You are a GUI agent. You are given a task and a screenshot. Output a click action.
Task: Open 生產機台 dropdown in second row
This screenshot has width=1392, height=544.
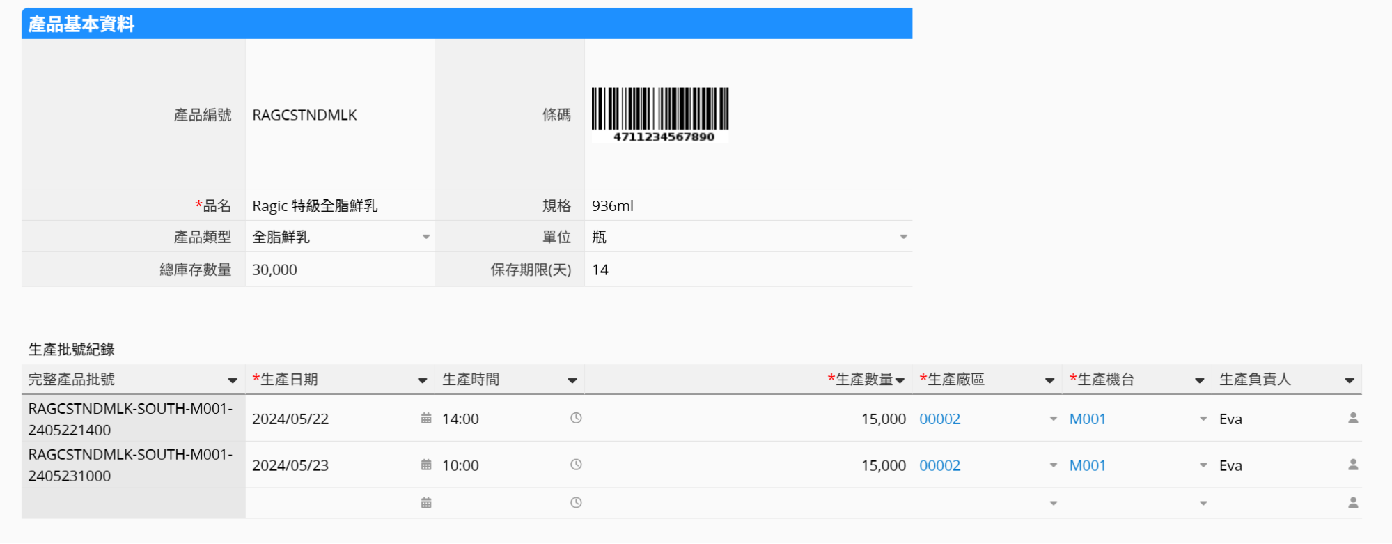click(1203, 465)
